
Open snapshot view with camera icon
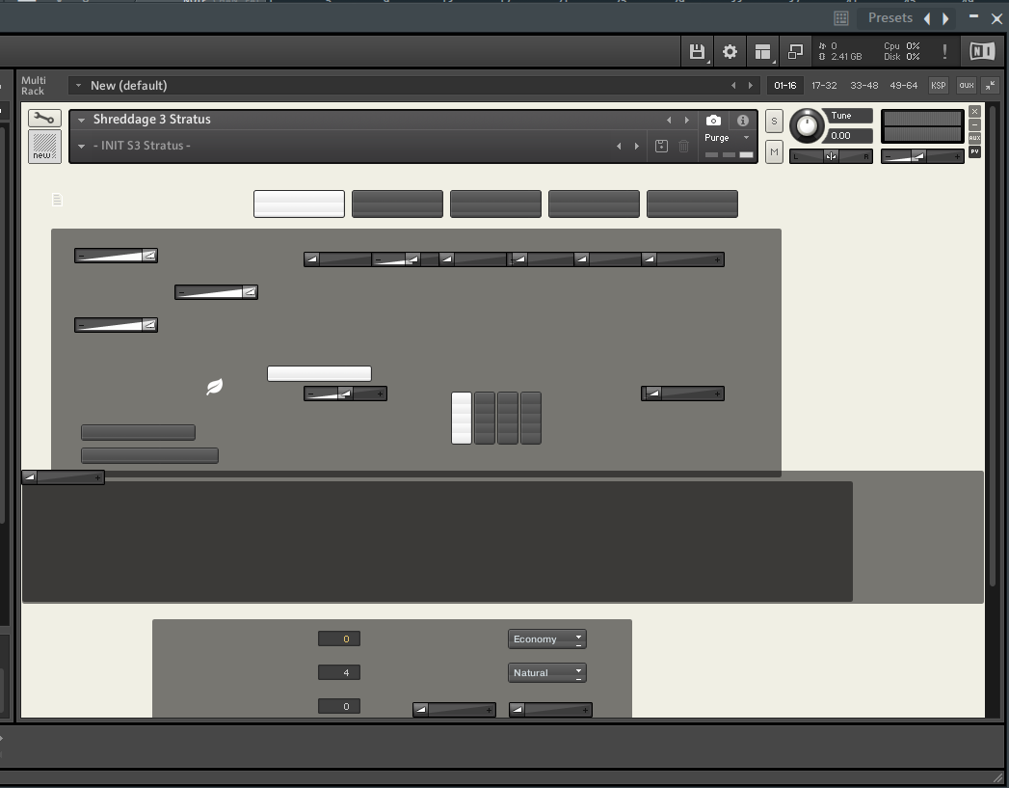tap(713, 121)
